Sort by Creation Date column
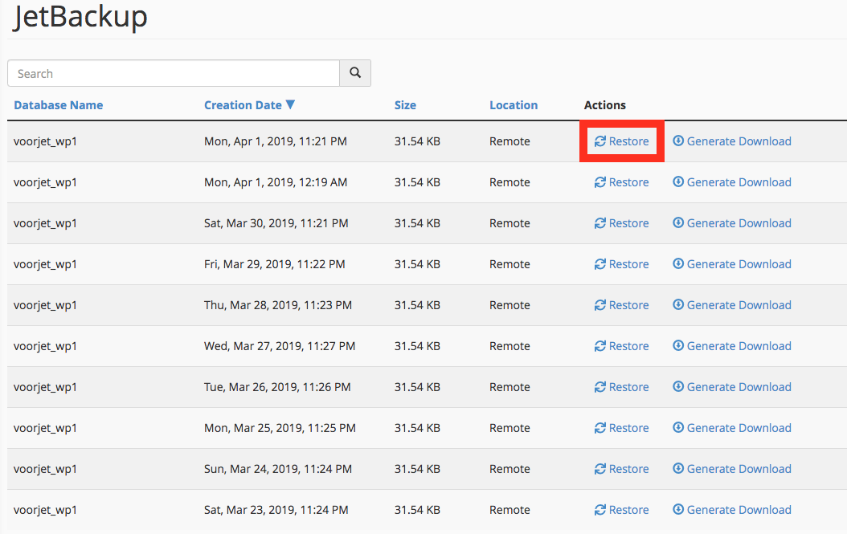The height and width of the screenshot is (534, 847). point(243,105)
